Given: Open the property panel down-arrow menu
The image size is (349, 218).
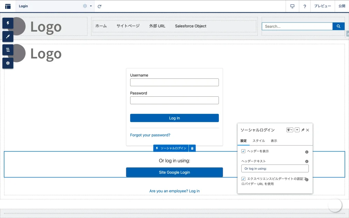Looking at the screenshot, I should click(x=297, y=130).
